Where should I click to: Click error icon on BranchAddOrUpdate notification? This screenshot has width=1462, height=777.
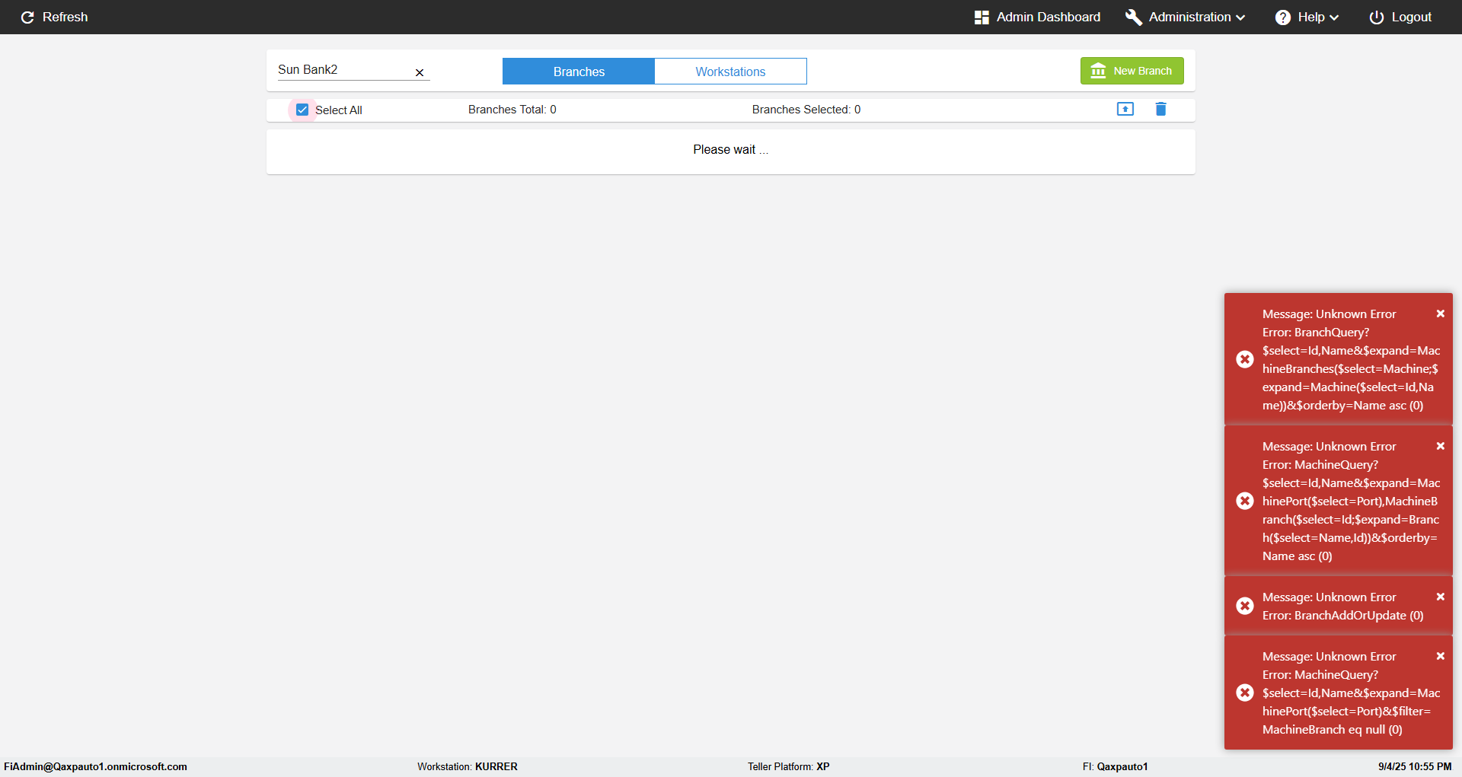[x=1245, y=606]
